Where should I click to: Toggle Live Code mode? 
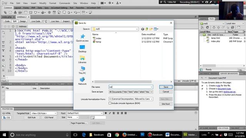tap(36, 21)
